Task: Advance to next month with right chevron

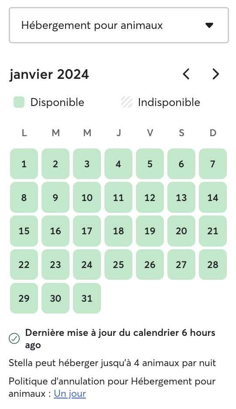Action: click(215, 74)
